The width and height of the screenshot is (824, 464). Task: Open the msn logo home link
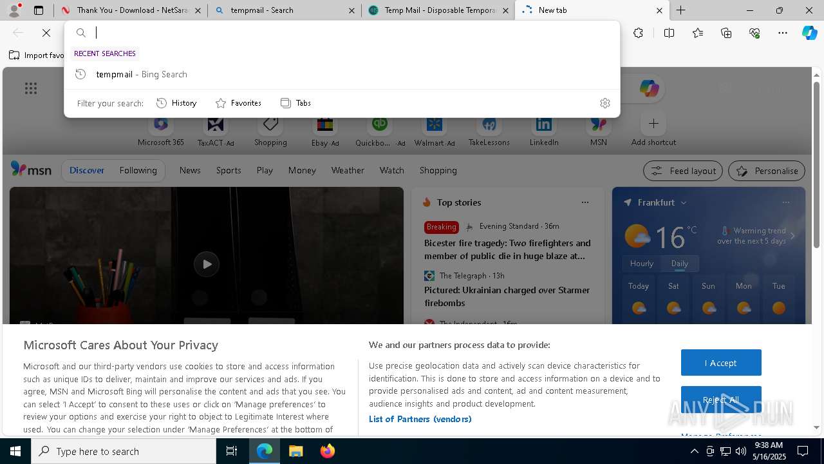tap(31, 170)
